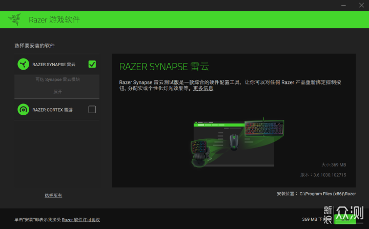Close the Razer installer window
Viewport: 369px width, 229px height.
361,5
